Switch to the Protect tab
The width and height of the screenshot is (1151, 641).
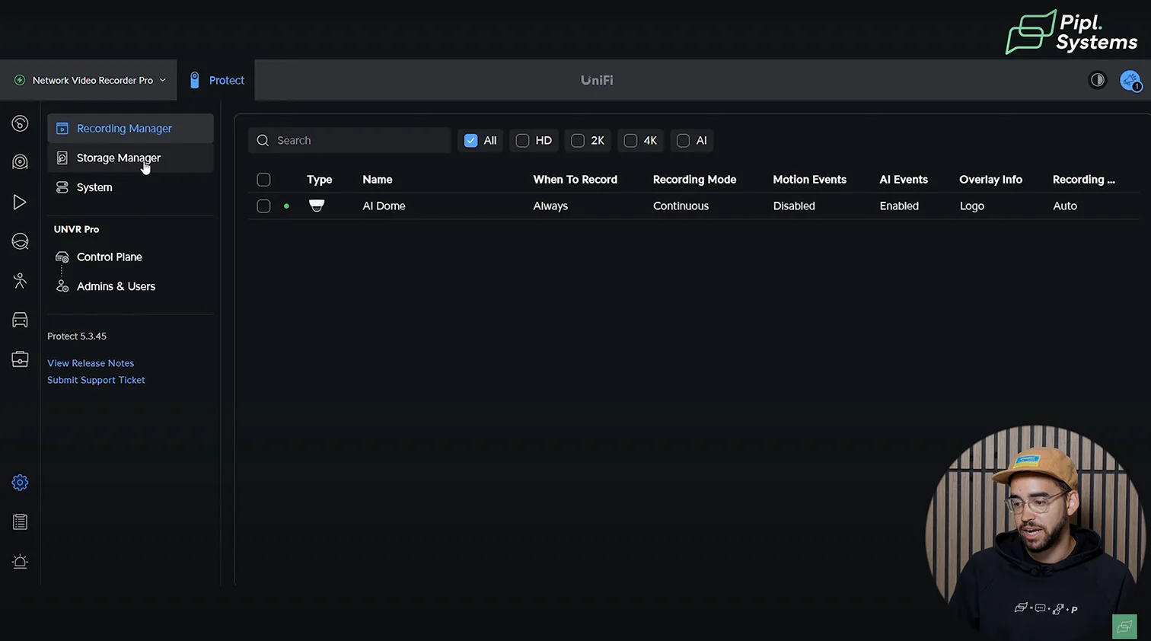[216, 80]
